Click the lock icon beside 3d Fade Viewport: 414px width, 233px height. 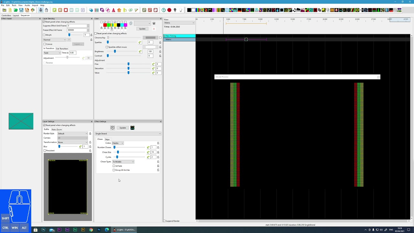point(158,166)
